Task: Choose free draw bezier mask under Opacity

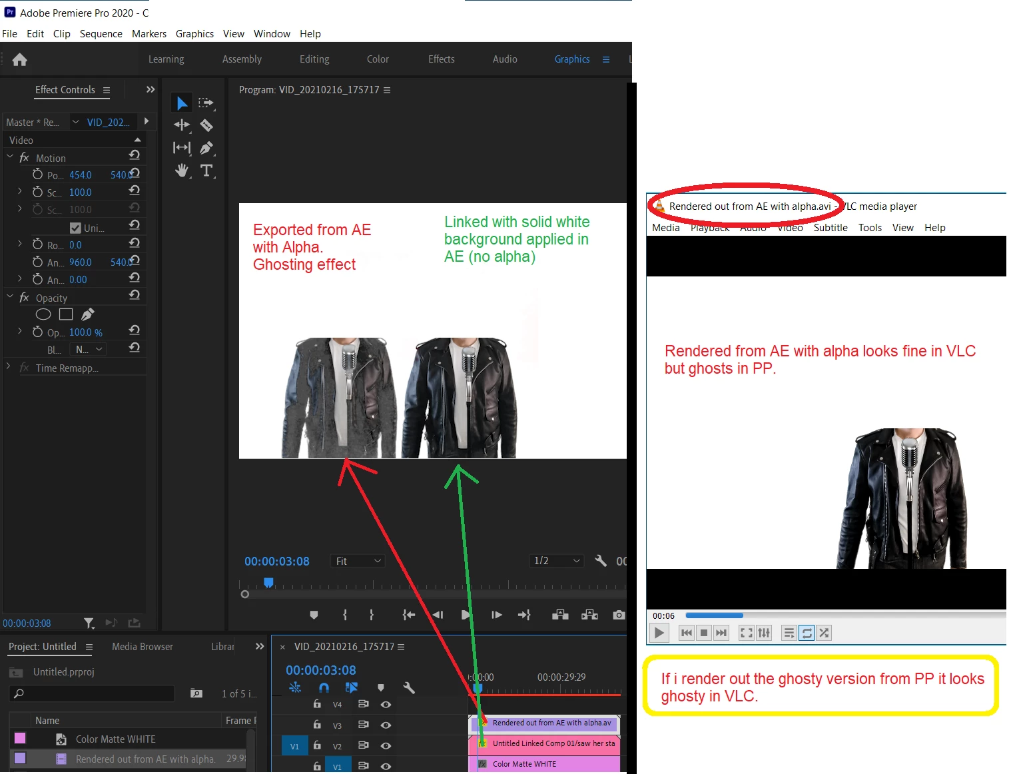Action: [88, 314]
